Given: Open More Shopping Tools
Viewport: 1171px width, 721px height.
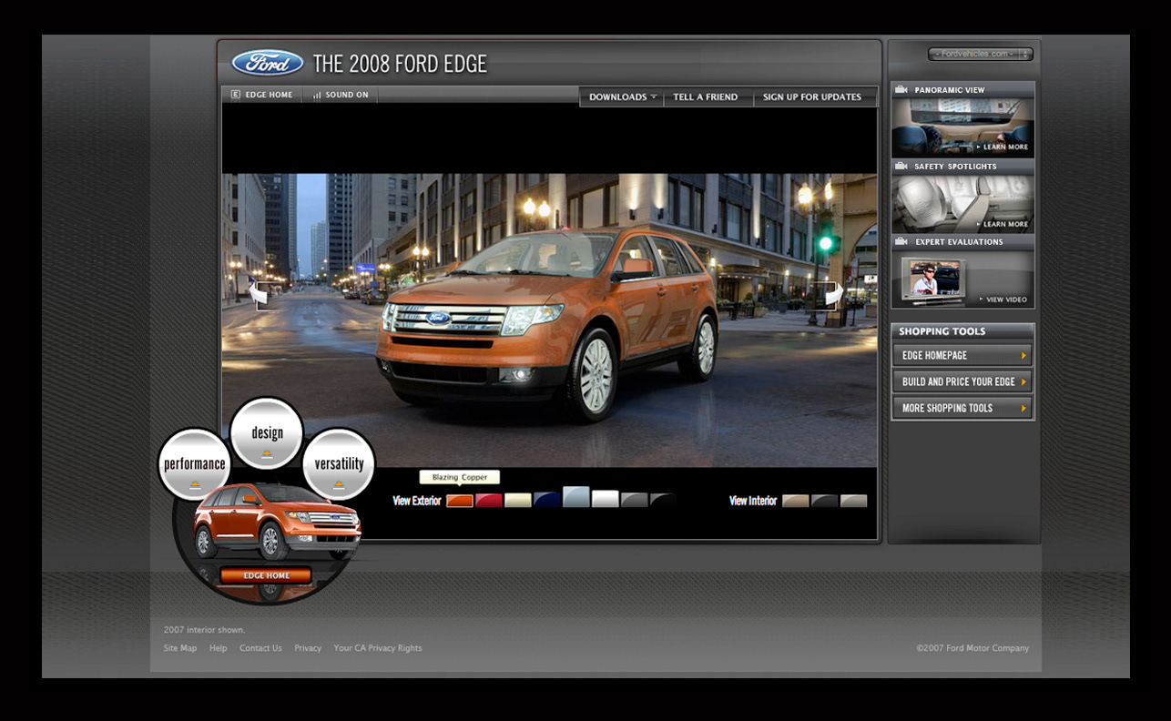Looking at the screenshot, I should click(962, 409).
